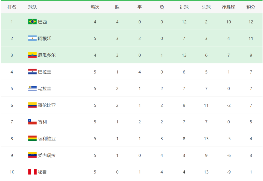Click the 净胜球 column header

[229, 7]
